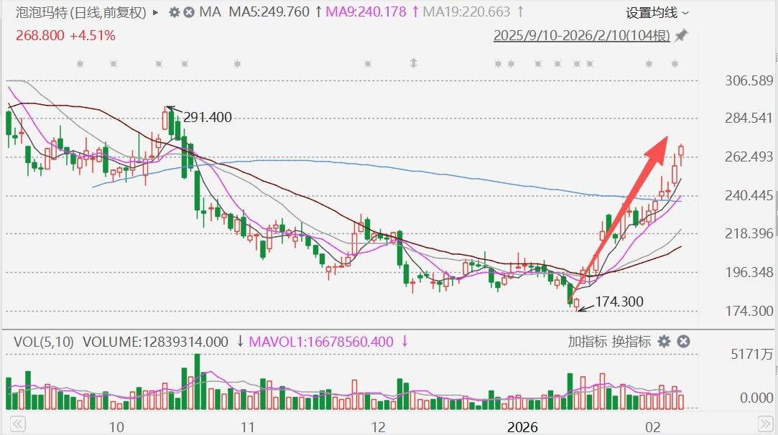Open the volume indicator settings gear

click(664, 342)
